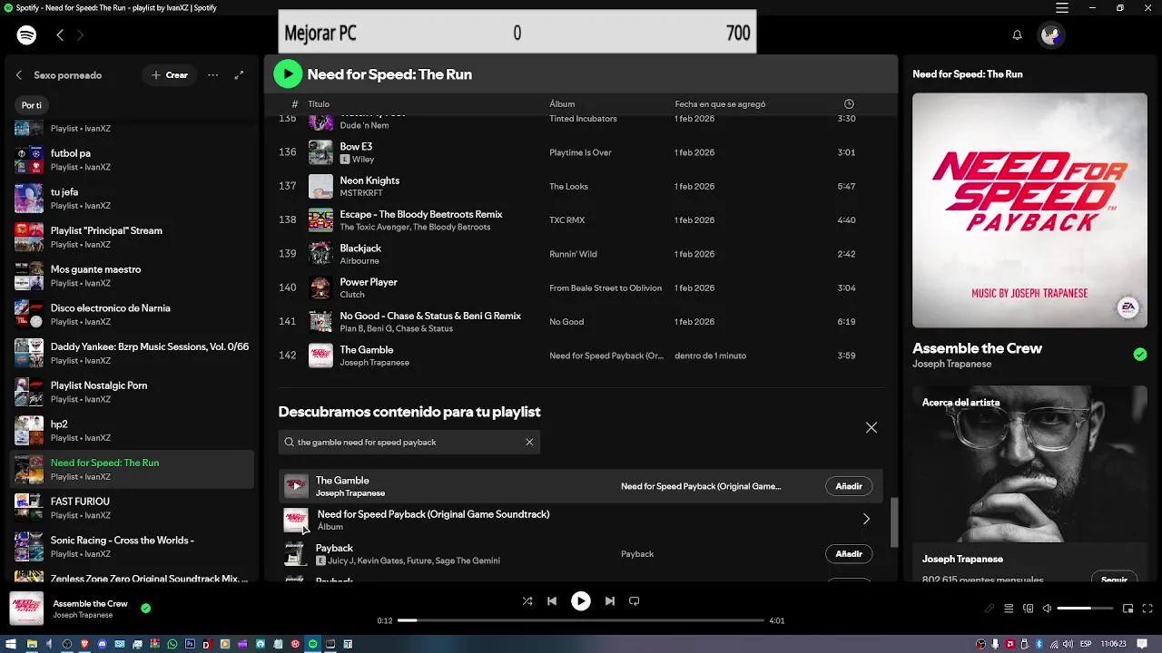Open Disco electronico de Narnia playlist

pyautogui.click(x=132, y=315)
